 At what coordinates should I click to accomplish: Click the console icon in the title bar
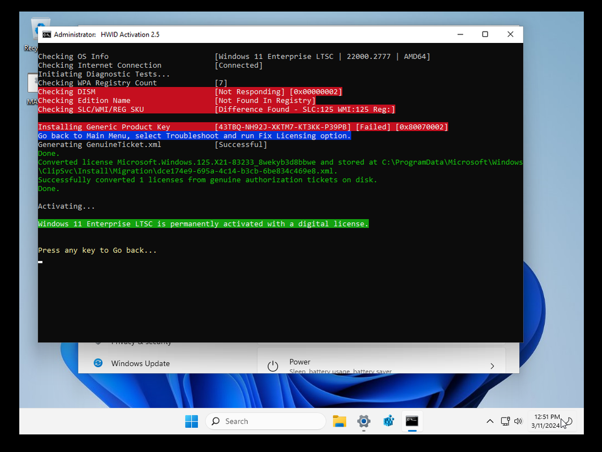tap(46, 34)
